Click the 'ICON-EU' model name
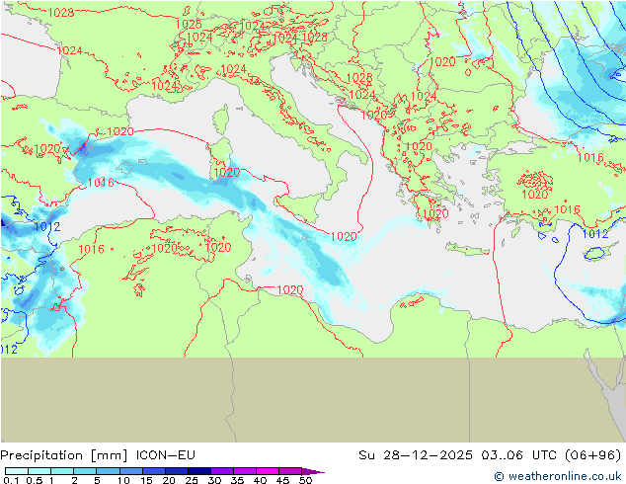This screenshot has height=484, width=626. coord(165,455)
